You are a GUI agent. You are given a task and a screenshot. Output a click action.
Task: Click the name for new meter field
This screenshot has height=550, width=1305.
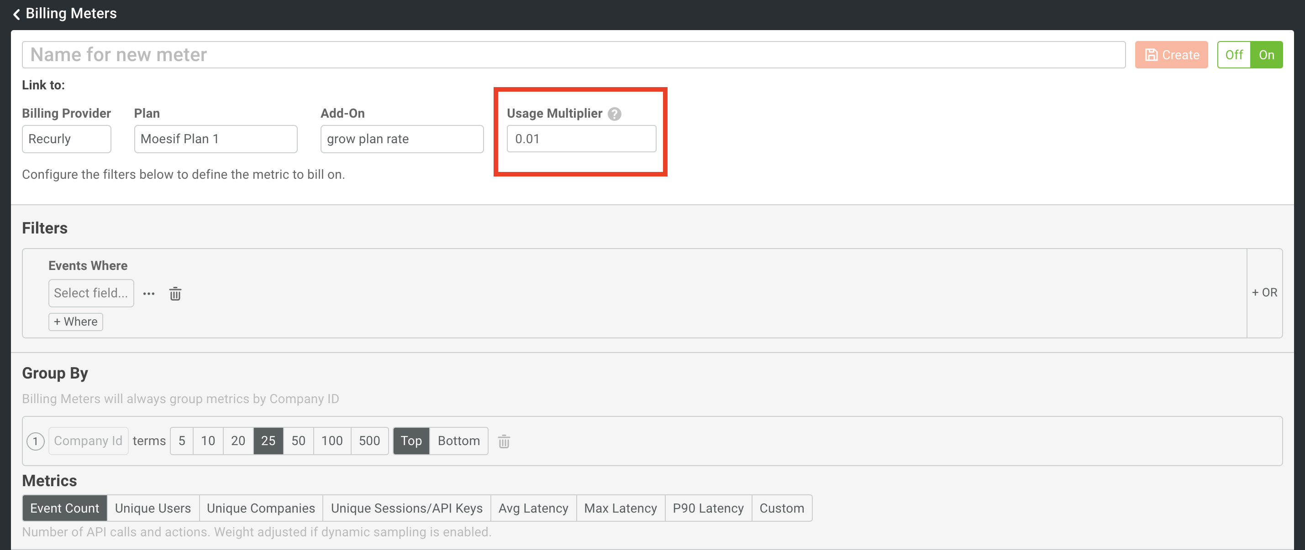coord(304,55)
